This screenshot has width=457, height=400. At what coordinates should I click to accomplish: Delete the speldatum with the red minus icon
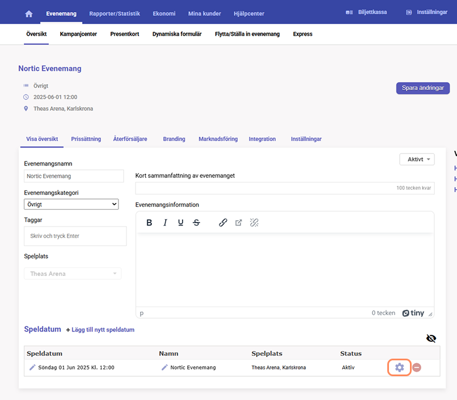click(417, 367)
